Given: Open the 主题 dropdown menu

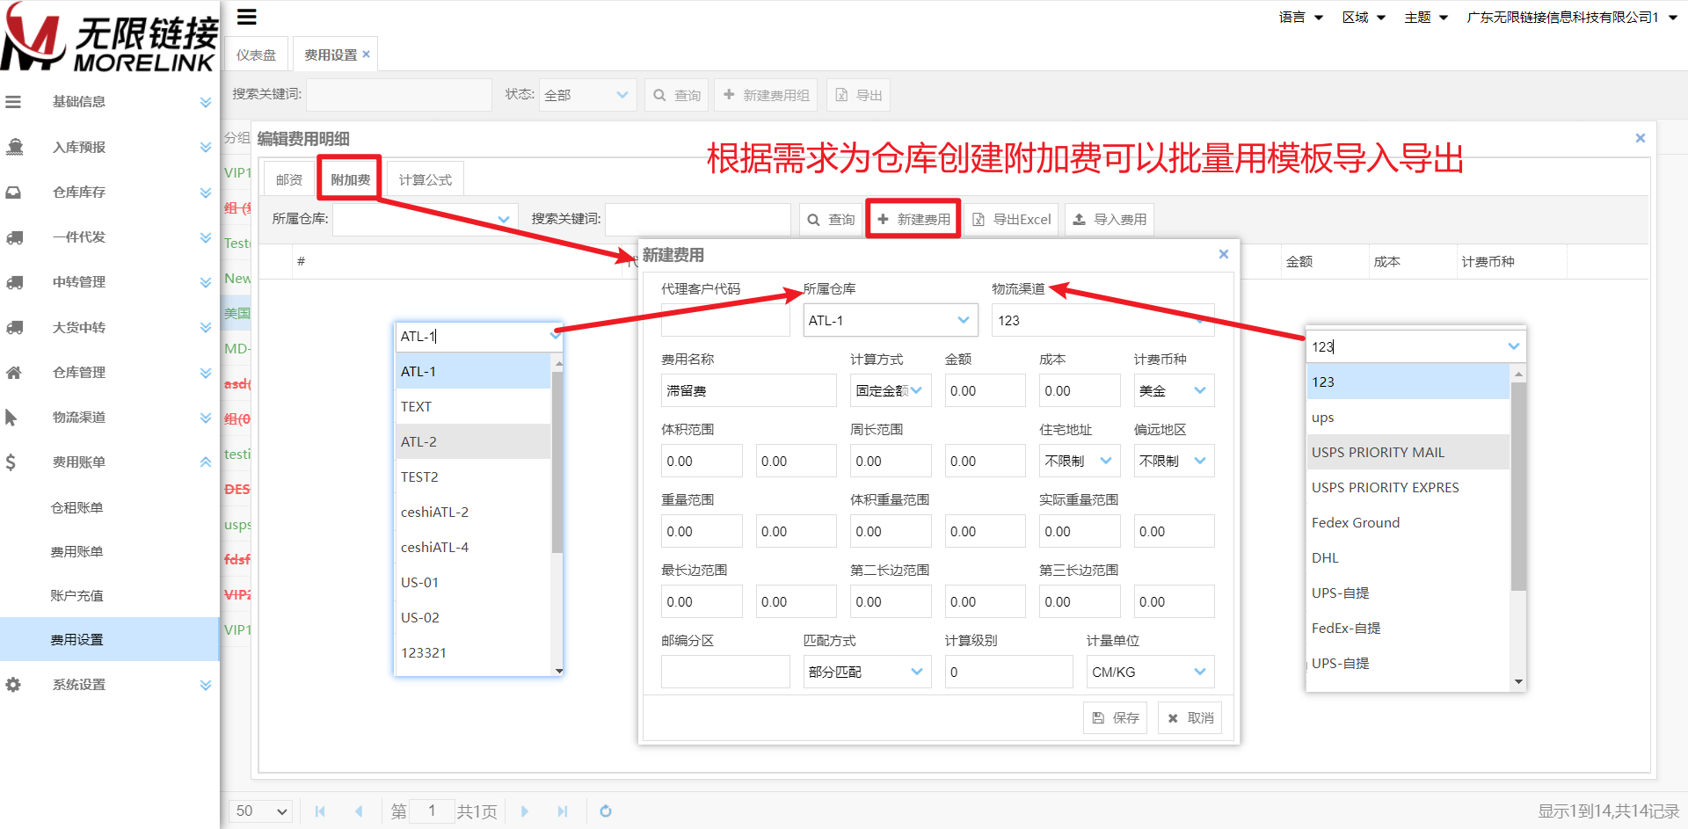Looking at the screenshot, I should [1426, 18].
